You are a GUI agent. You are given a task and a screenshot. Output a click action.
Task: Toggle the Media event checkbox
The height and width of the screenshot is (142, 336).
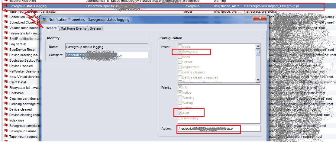pos(180,47)
